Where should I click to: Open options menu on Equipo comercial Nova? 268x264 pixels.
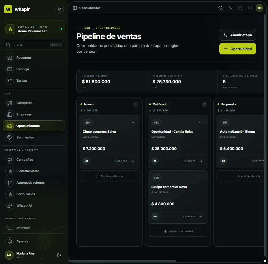(x=201, y=178)
